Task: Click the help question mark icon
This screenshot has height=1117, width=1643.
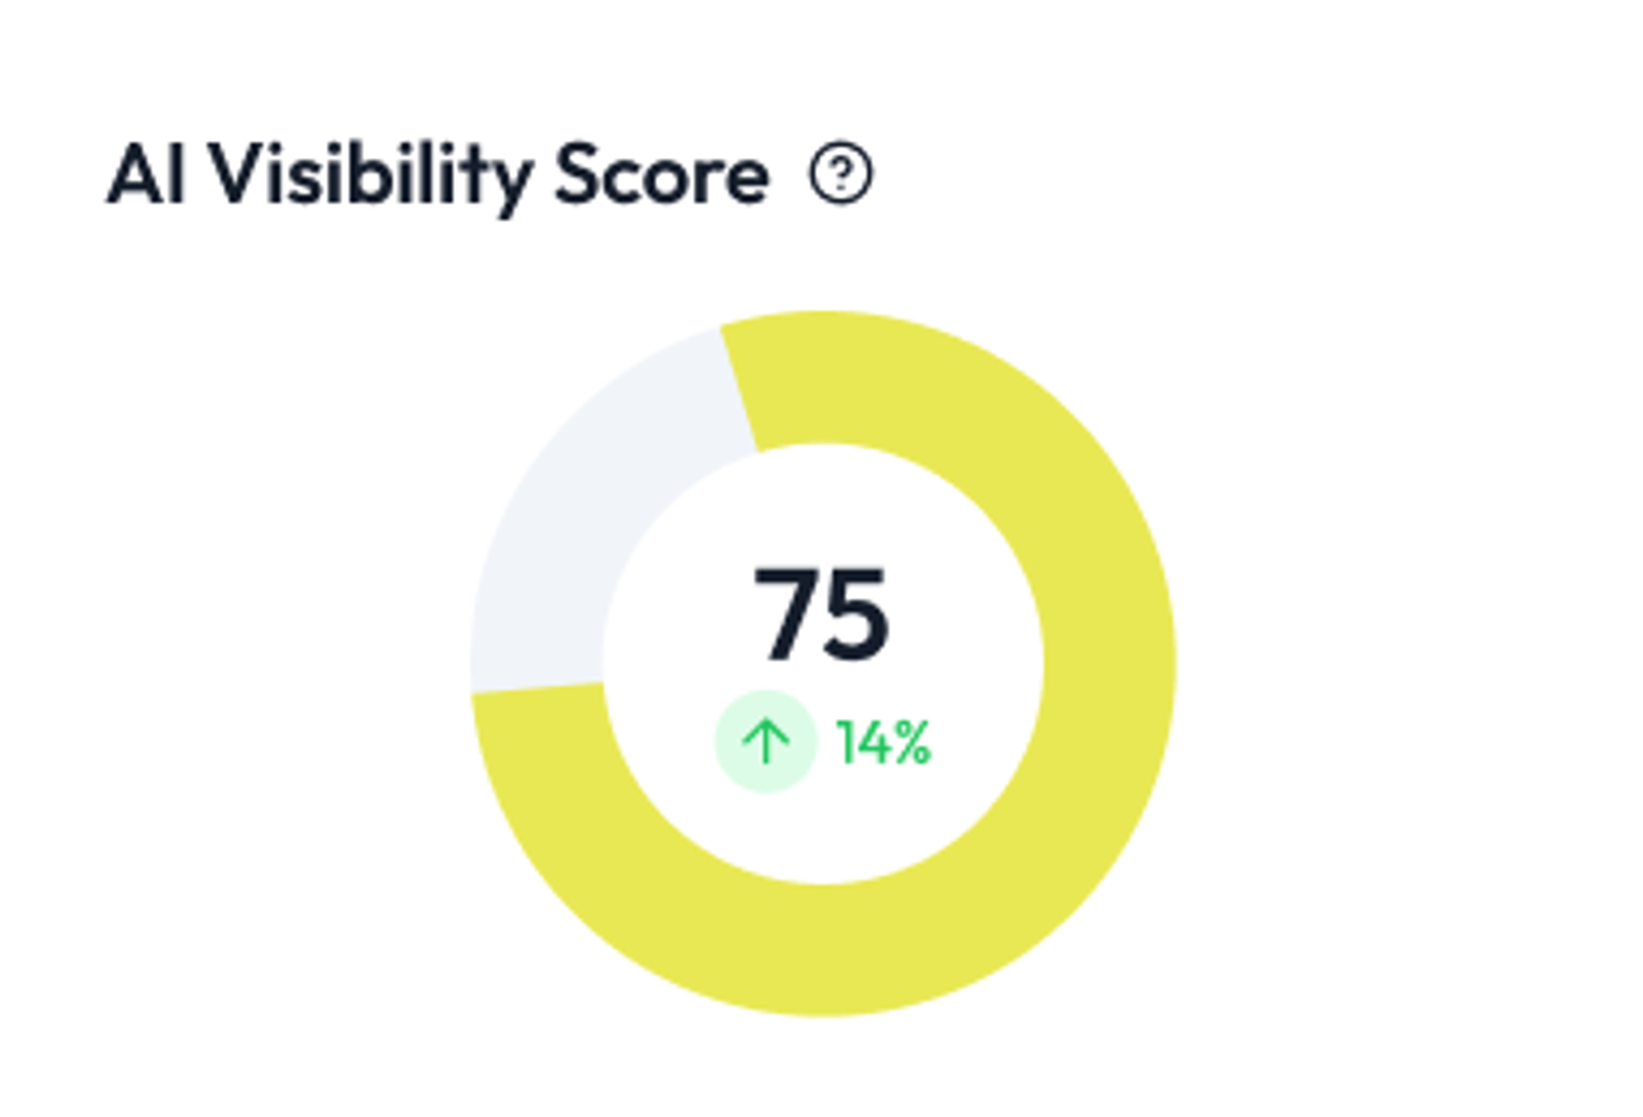Action: (x=841, y=172)
